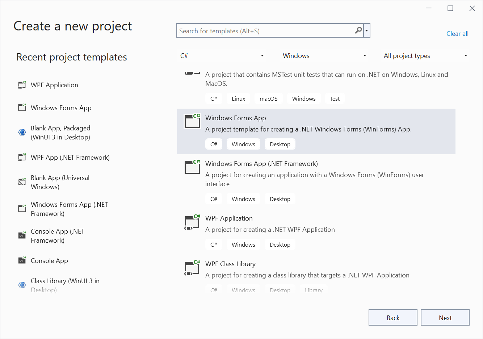This screenshot has width=483, height=339.
Task: Open the Windows platform dropdown
Action: [x=323, y=55]
